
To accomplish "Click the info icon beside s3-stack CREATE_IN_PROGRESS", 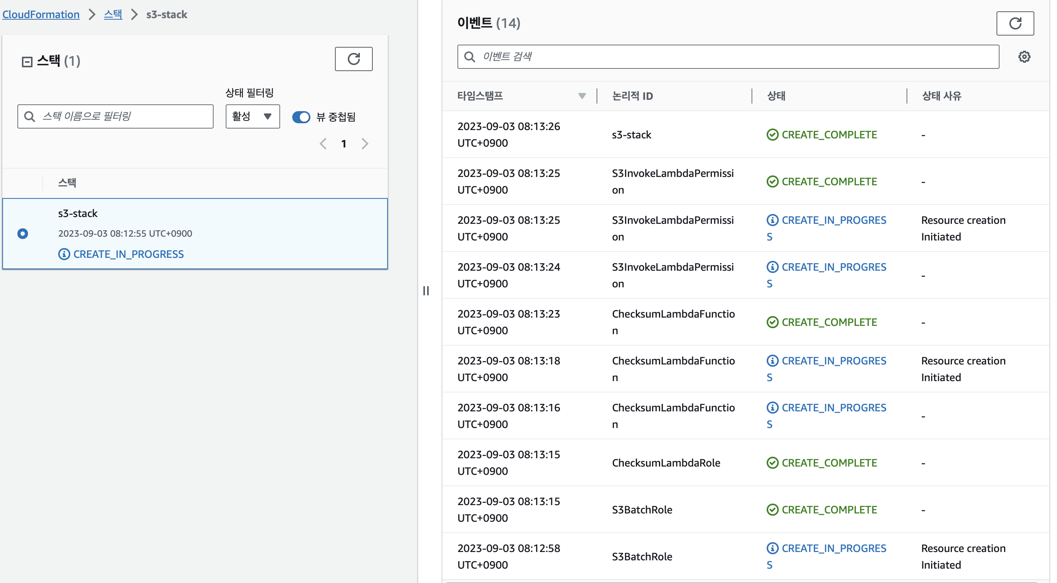I will (x=64, y=254).
